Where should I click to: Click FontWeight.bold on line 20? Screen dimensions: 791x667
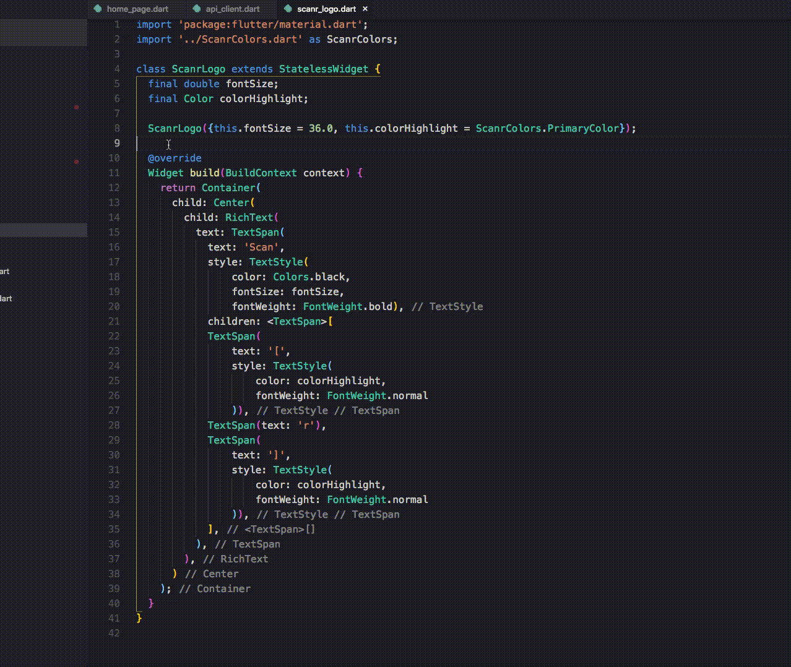(348, 306)
